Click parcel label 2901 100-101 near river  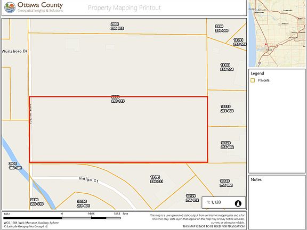tap(15, 166)
